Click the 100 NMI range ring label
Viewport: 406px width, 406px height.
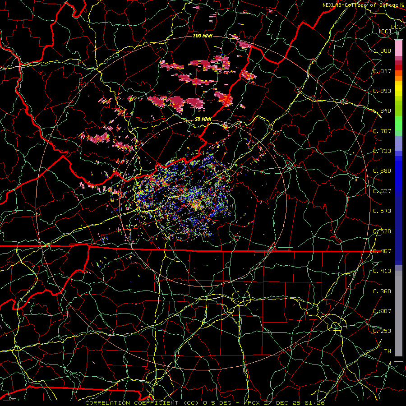(203, 36)
